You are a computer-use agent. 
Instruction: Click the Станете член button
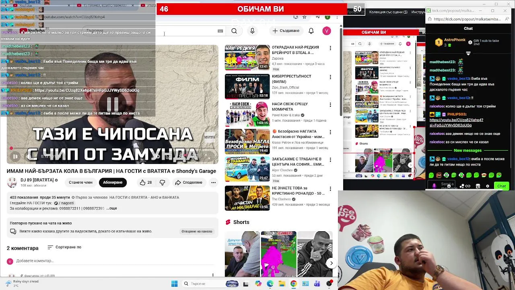80,182
